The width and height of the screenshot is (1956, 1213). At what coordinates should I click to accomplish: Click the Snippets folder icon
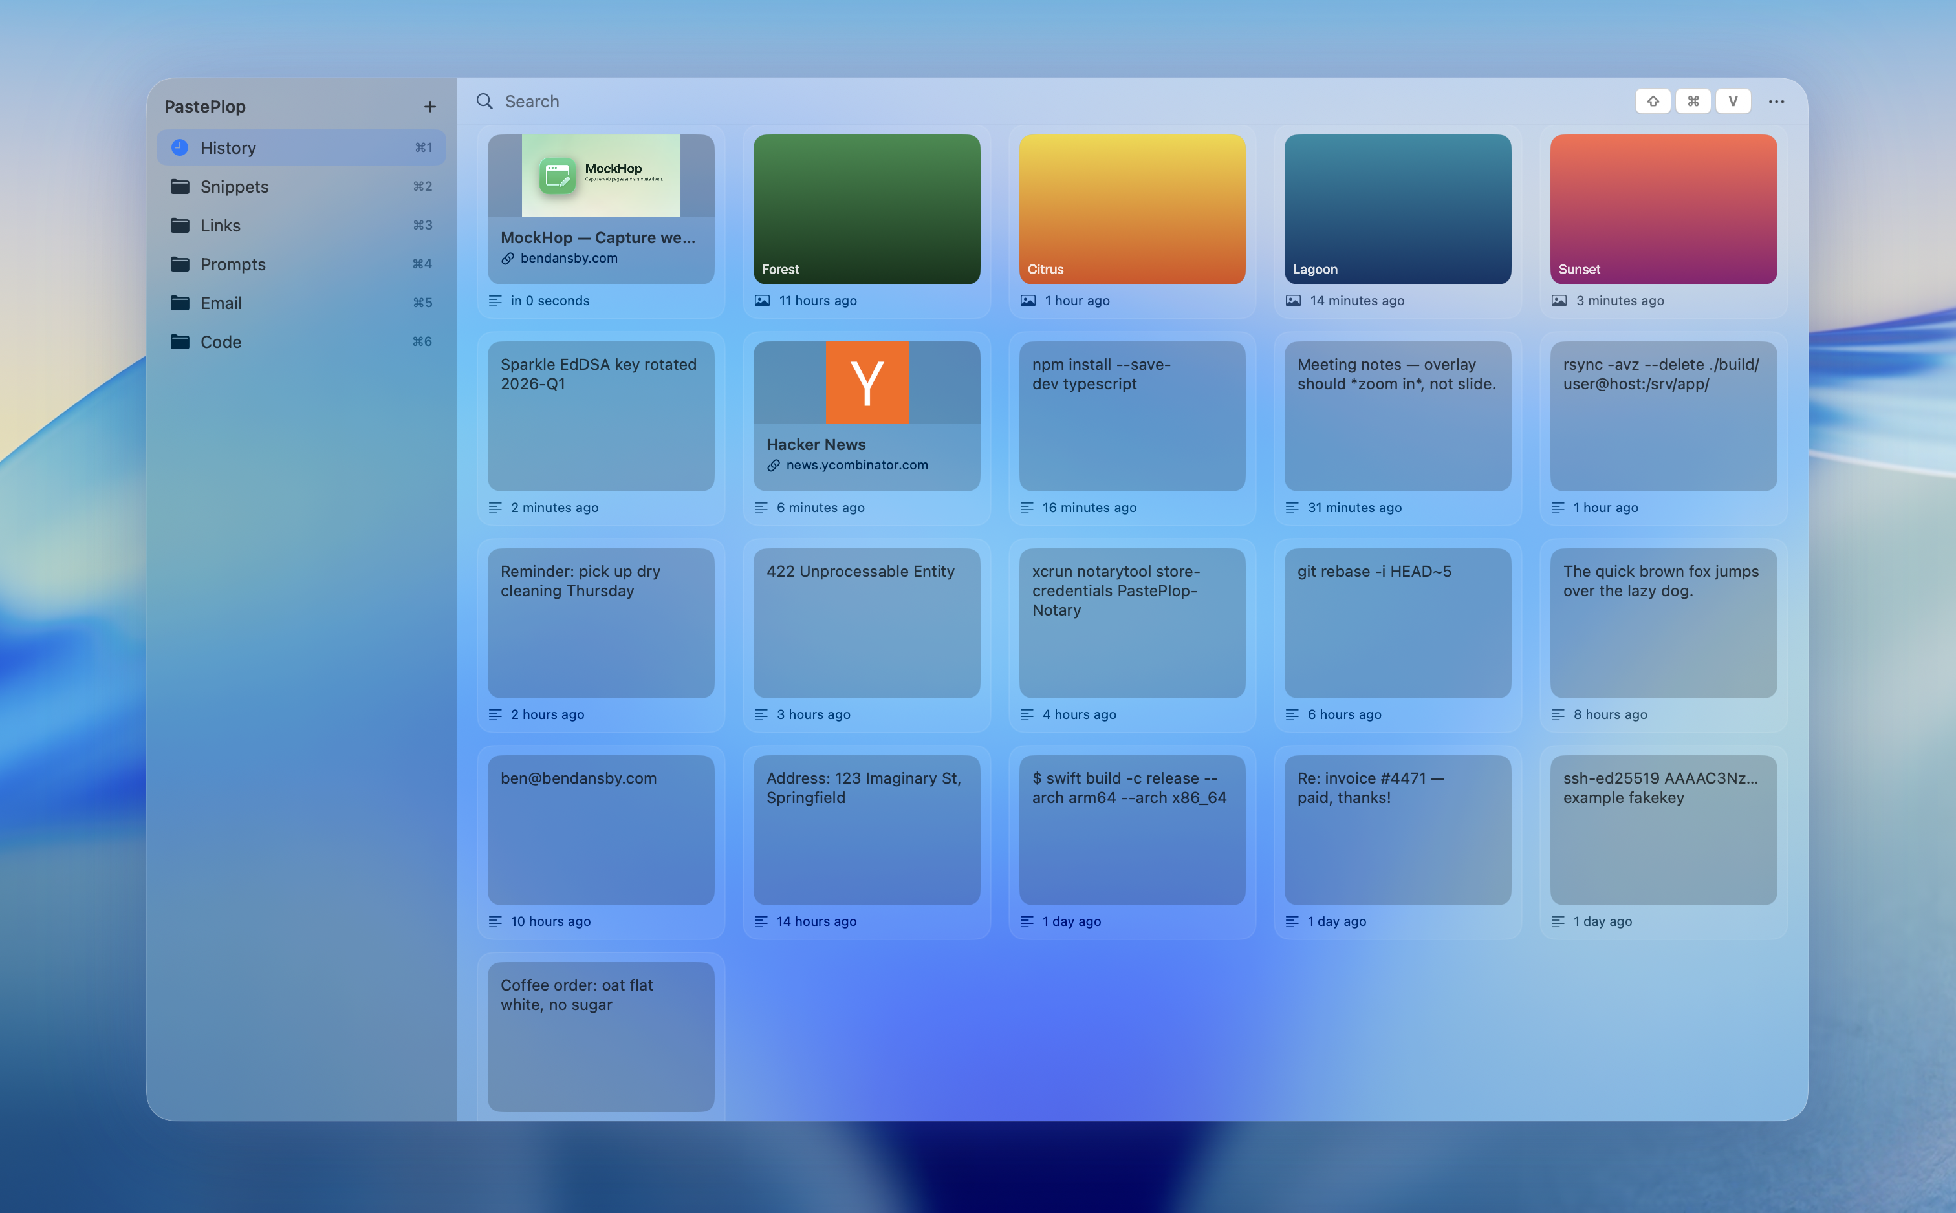[180, 186]
